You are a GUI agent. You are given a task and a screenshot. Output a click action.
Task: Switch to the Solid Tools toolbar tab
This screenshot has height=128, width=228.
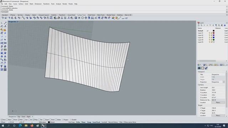(92, 15)
